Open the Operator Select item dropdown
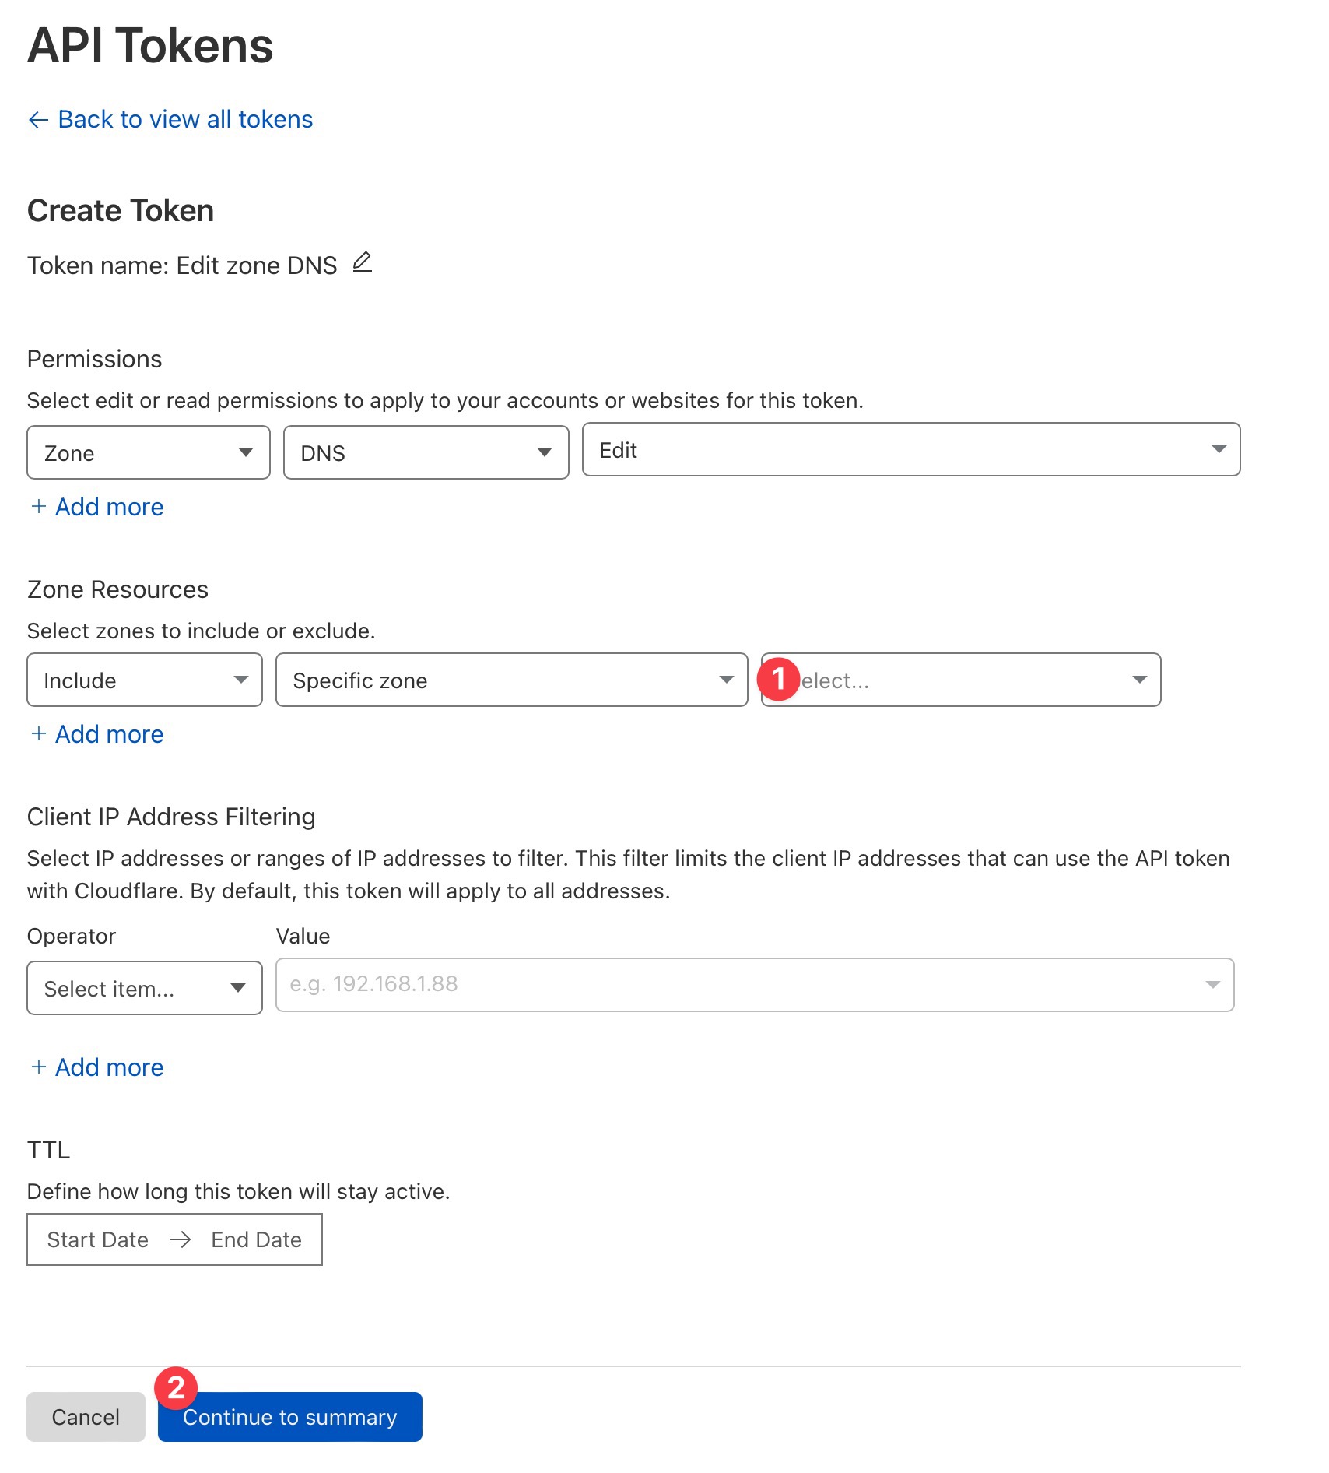Image resolution: width=1329 pixels, height=1473 pixels. 145,988
